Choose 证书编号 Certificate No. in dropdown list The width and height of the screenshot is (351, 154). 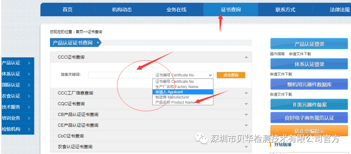click(183, 82)
